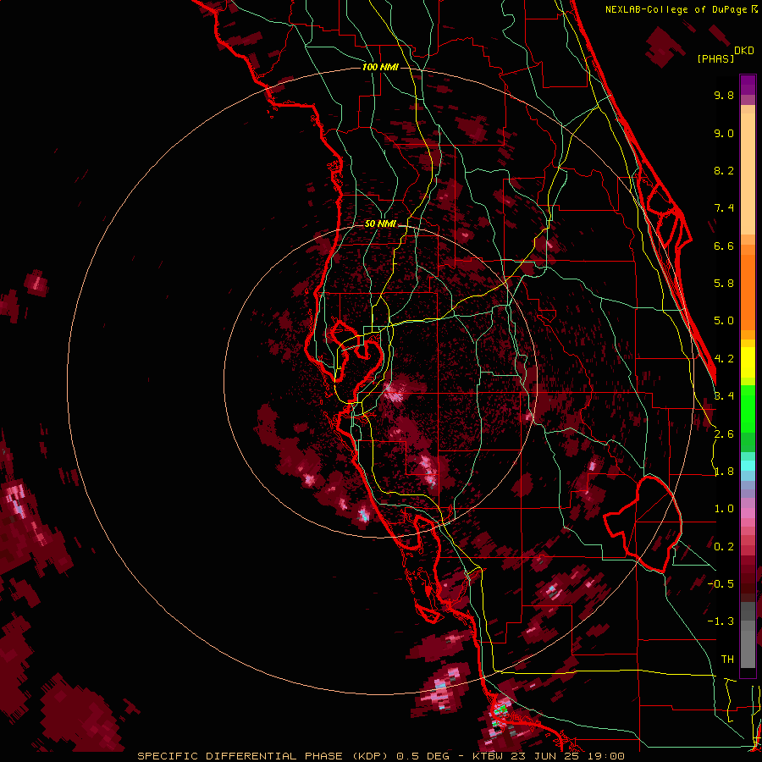
Task: Click the 1.0 value on the scale
Action: pyautogui.click(x=724, y=509)
